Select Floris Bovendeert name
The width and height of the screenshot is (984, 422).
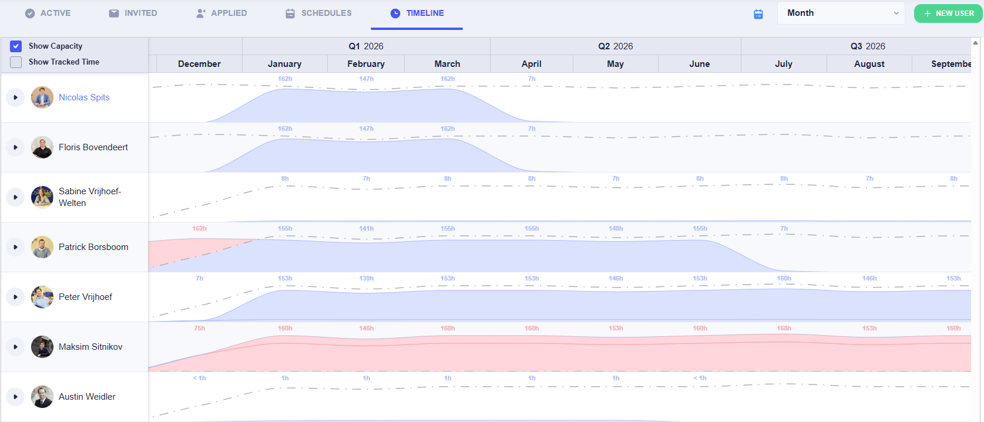point(93,147)
